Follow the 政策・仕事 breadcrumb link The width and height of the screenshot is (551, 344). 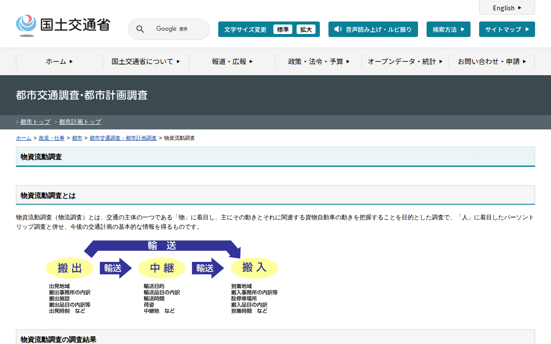[52, 138]
